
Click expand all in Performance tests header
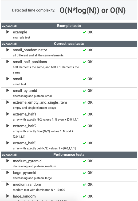pos(9,155)
